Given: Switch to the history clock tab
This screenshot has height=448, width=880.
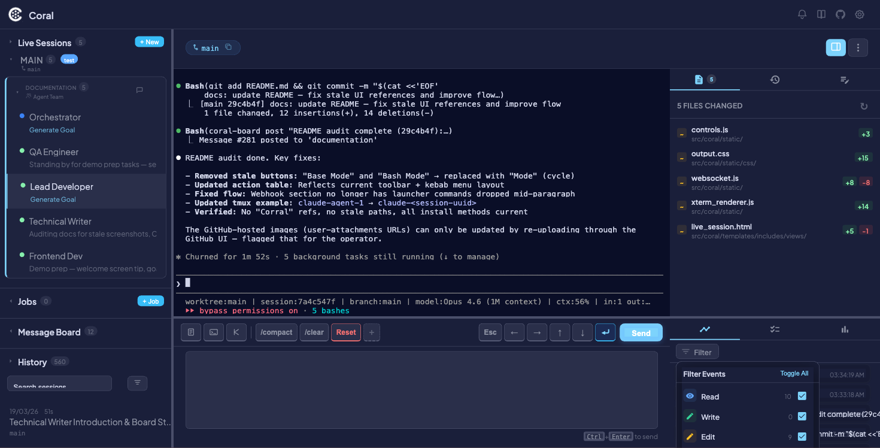Looking at the screenshot, I should click(x=775, y=80).
